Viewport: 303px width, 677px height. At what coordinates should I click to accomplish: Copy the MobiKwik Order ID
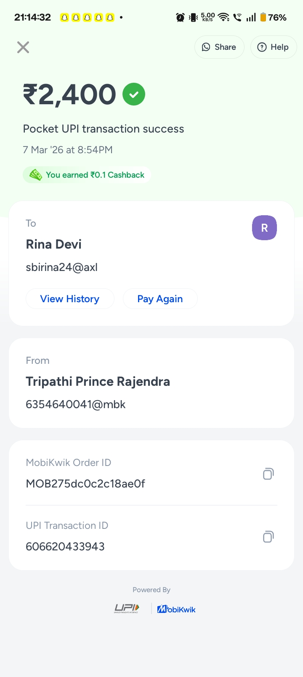tap(268, 474)
